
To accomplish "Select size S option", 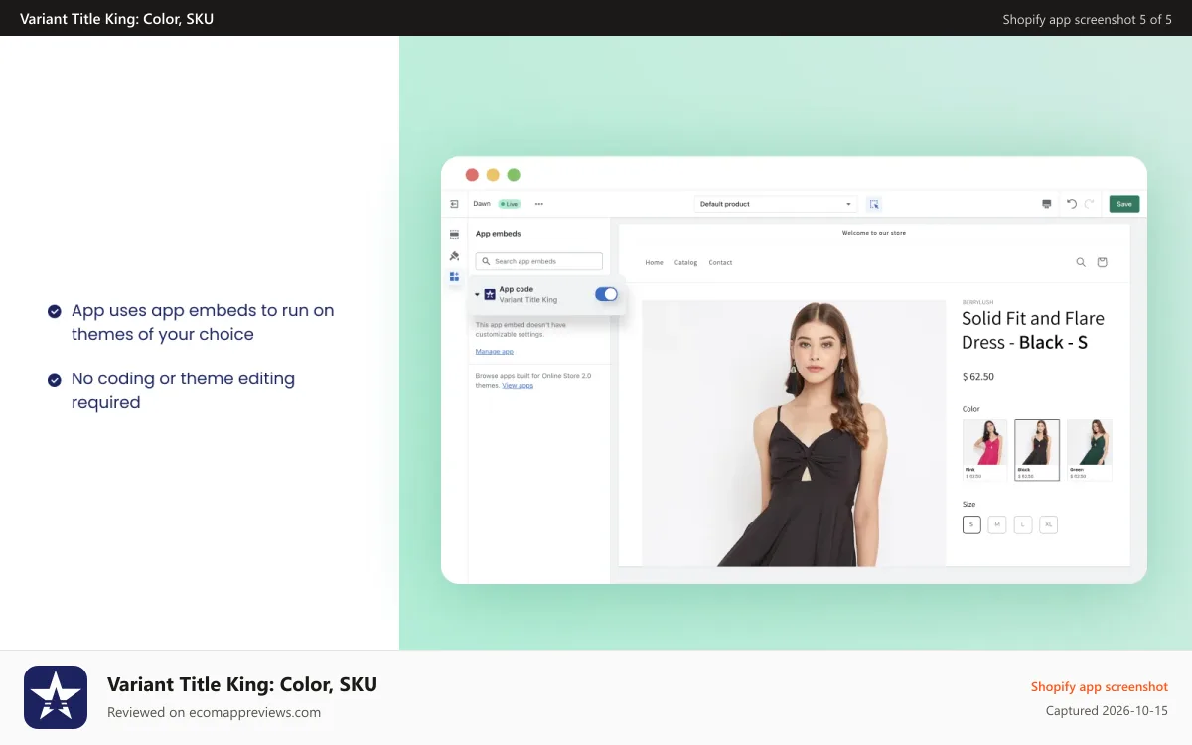I will (x=971, y=524).
